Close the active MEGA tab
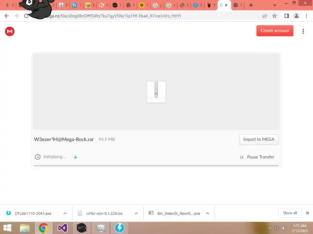 pos(226,5)
